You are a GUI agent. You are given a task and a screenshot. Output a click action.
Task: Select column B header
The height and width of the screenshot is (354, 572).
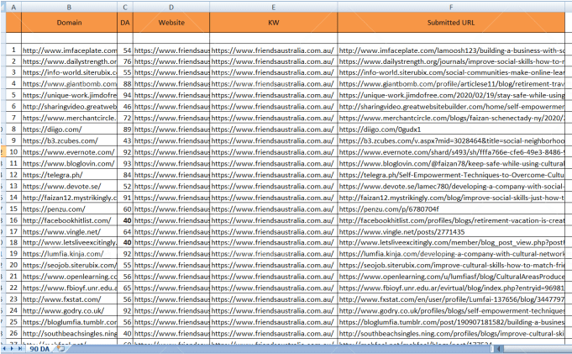tap(70, 7)
